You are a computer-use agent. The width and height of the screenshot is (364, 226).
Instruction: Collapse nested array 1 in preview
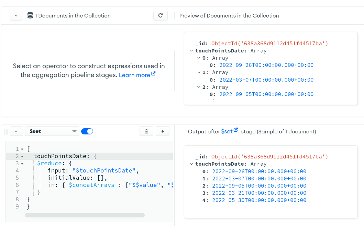pos(199,72)
